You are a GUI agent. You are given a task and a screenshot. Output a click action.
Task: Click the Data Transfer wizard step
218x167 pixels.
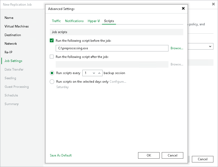(x=14, y=69)
